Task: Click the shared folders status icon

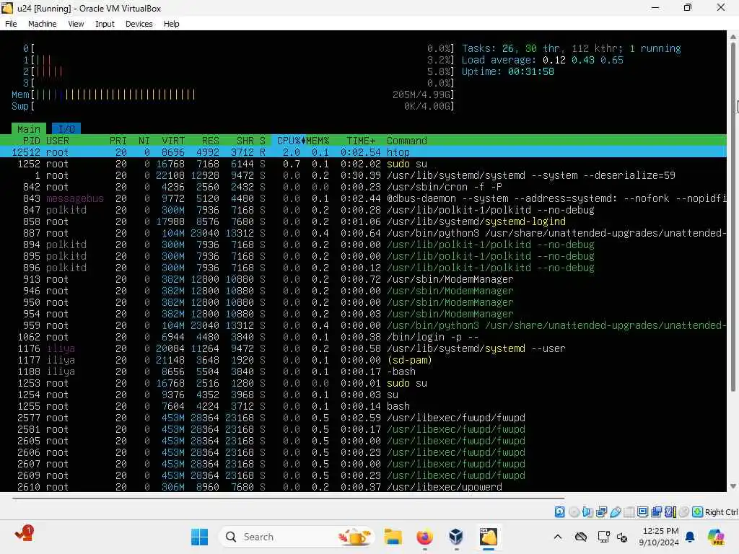Action: [629, 512]
